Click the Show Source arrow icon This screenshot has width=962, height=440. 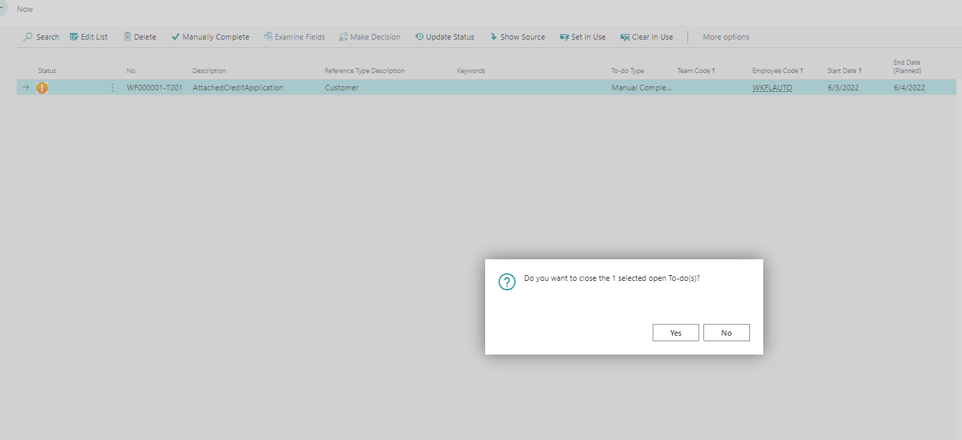(494, 37)
